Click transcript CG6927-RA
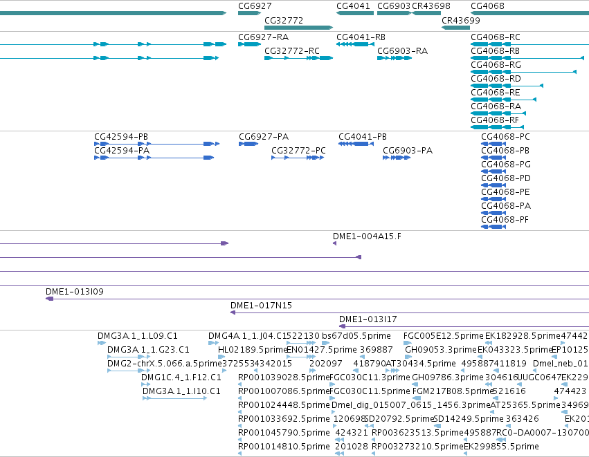This screenshot has height=457, width=589. tap(263, 37)
